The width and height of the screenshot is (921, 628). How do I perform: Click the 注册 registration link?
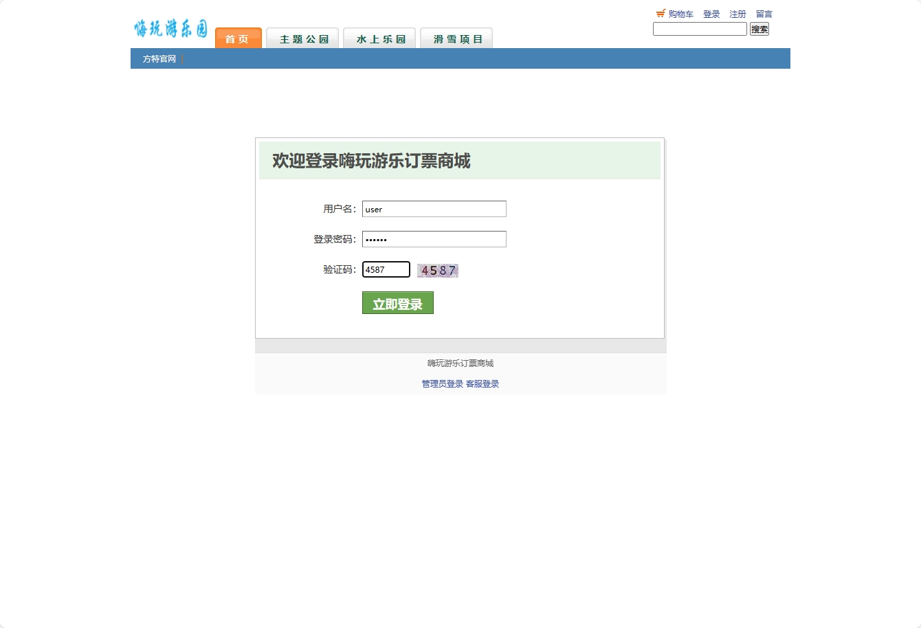coord(737,13)
